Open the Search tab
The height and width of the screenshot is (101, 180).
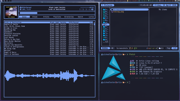(80, 17)
